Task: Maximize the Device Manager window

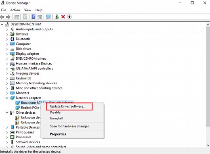Action: tap(192, 3)
